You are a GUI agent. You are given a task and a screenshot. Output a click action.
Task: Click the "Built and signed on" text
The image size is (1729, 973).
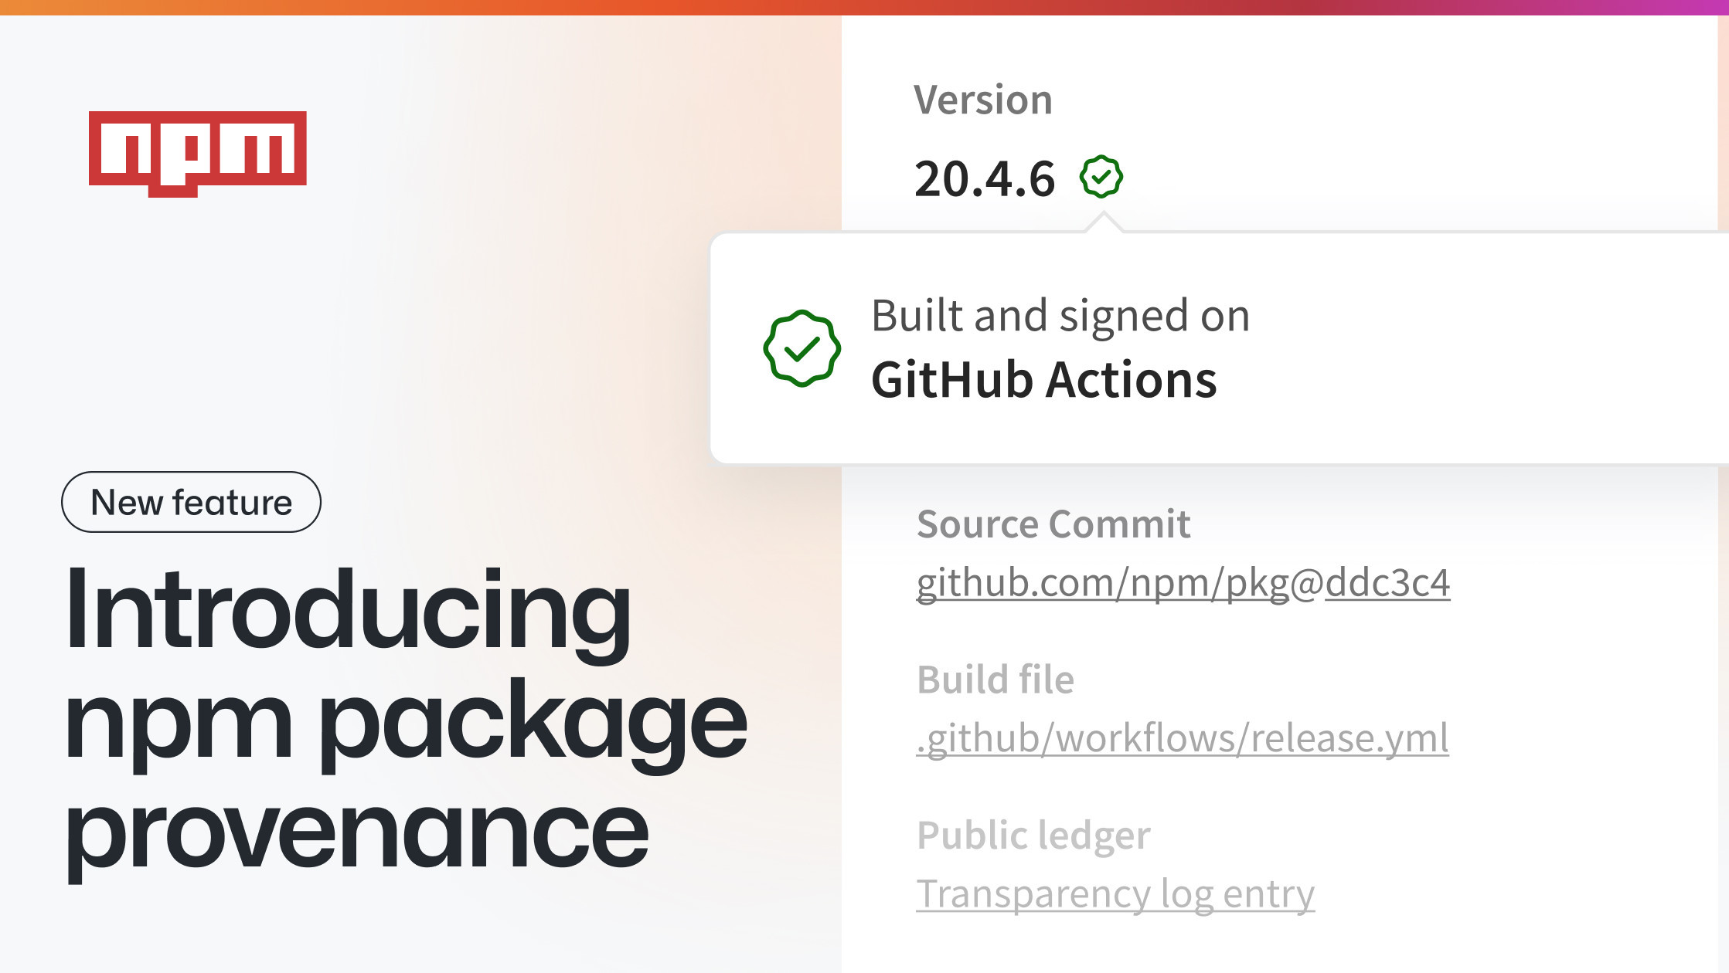1060,316
